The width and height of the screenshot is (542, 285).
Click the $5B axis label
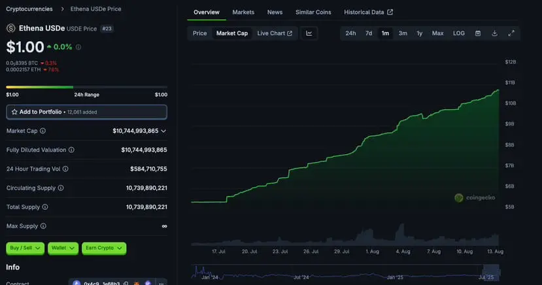click(509, 207)
